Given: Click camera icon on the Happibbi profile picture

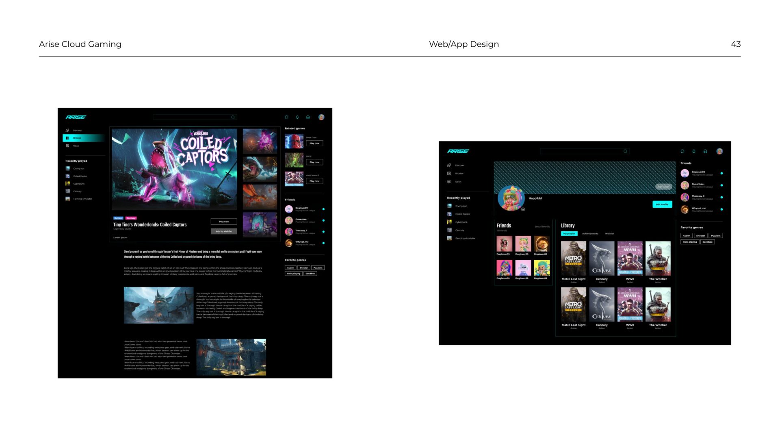Looking at the screenshot, I should coord(523,209).
